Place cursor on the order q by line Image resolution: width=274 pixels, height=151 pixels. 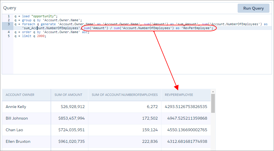tap(52, 32)
